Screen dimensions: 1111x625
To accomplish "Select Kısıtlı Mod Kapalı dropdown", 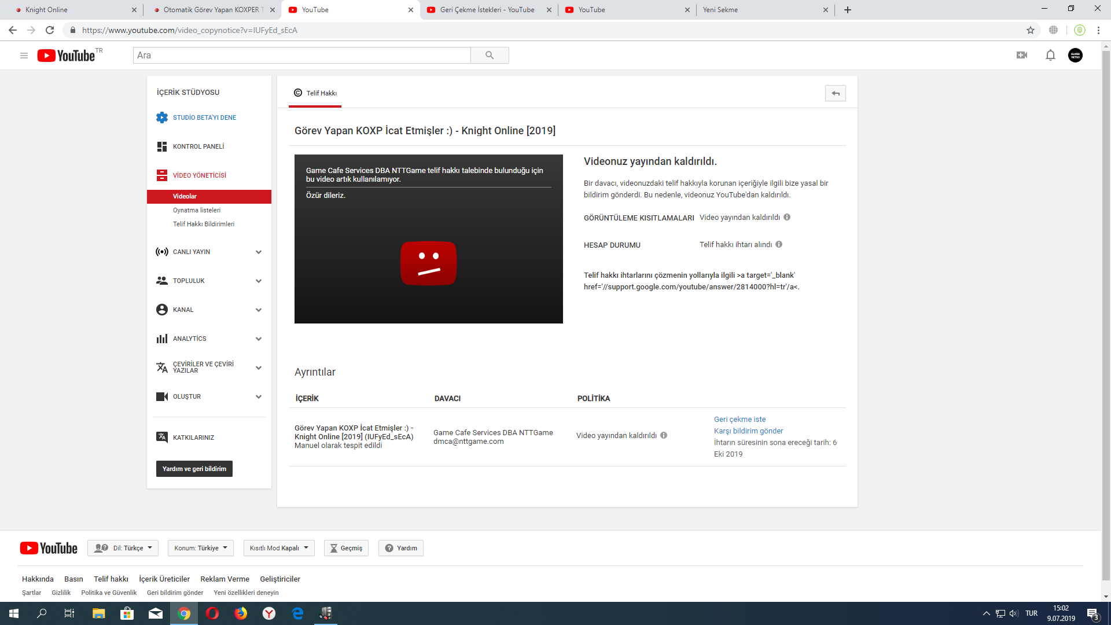I will pos(277,547).
